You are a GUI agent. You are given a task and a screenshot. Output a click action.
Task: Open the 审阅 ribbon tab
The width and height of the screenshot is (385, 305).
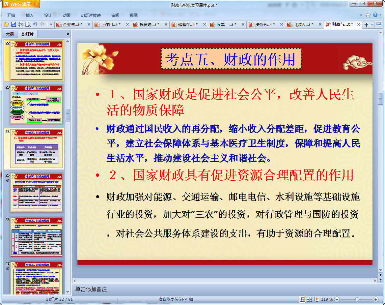click(x=115, y=15)
